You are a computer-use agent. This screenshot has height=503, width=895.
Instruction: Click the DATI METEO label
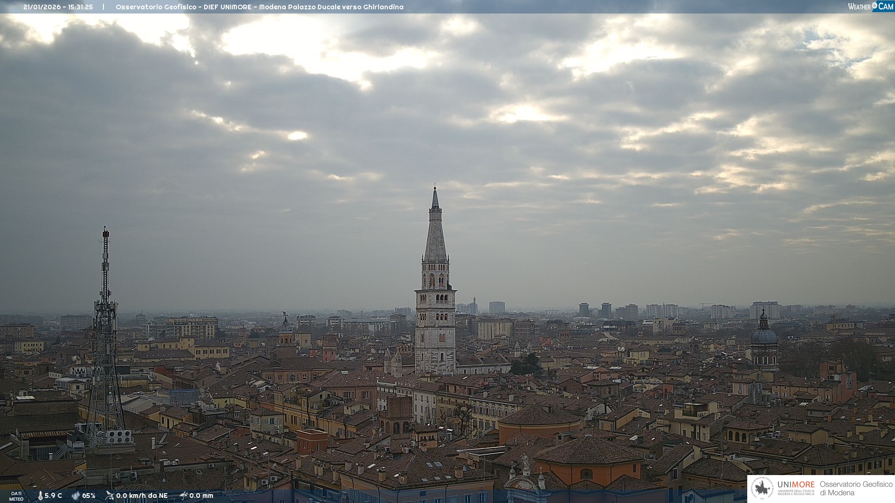coord(16,496)
